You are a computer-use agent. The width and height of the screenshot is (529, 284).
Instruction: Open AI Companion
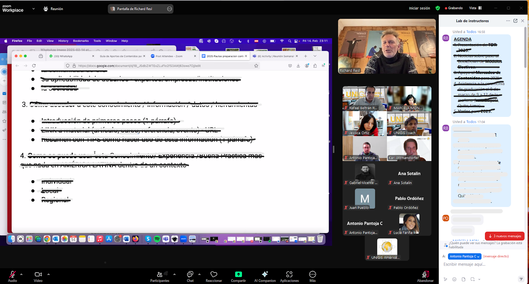pos(265,276)
